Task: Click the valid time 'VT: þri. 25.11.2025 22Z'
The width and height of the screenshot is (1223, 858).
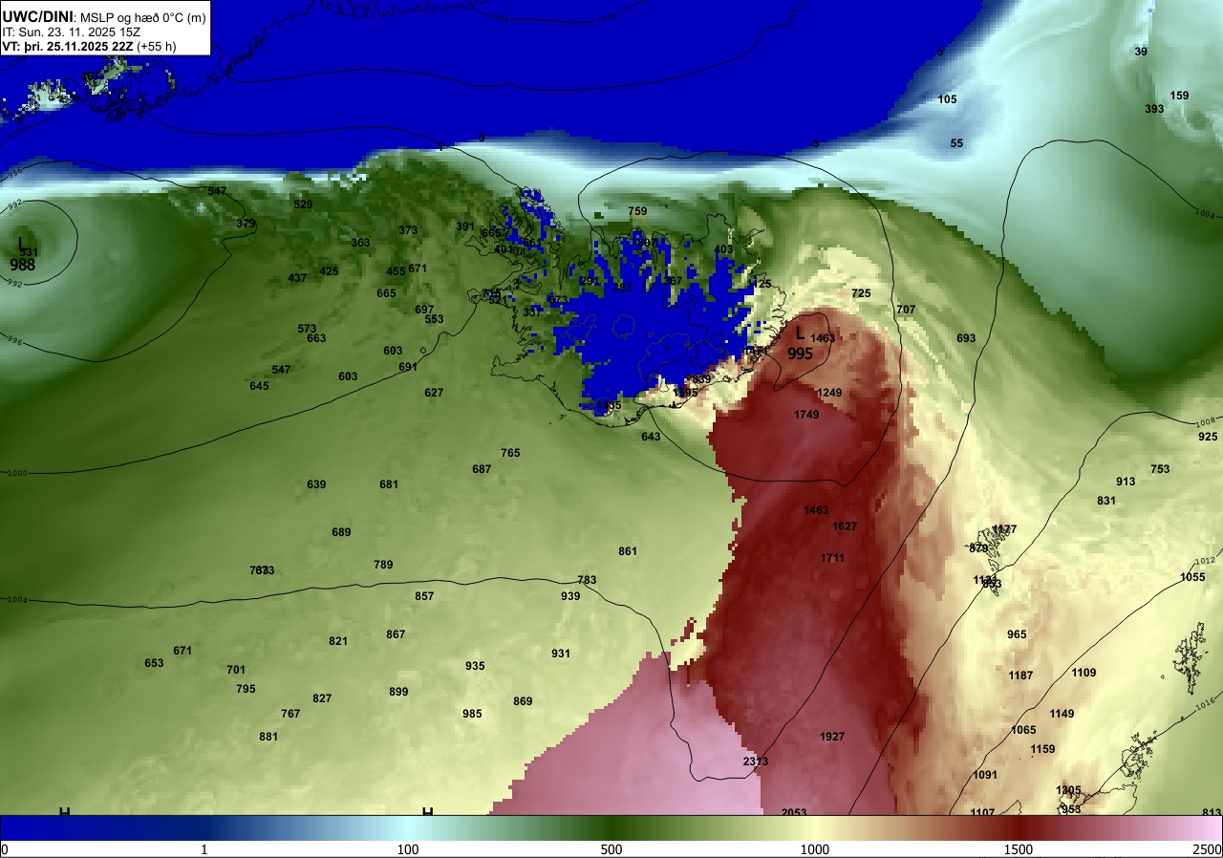Action: coord(67,46)
